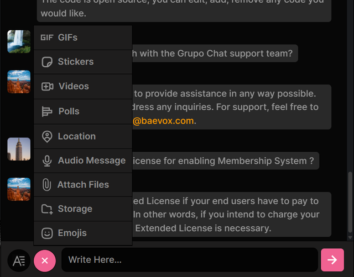Choose Attach Files from the menu

83,185
